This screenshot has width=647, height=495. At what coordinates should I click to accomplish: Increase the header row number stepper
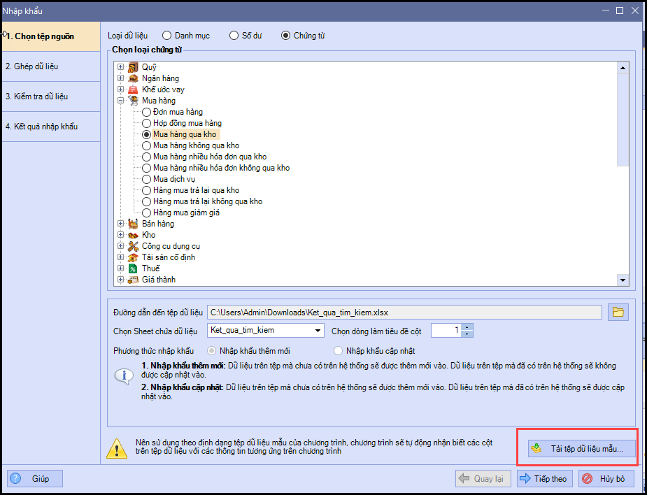pyautogui.click(x=467, y=327)
